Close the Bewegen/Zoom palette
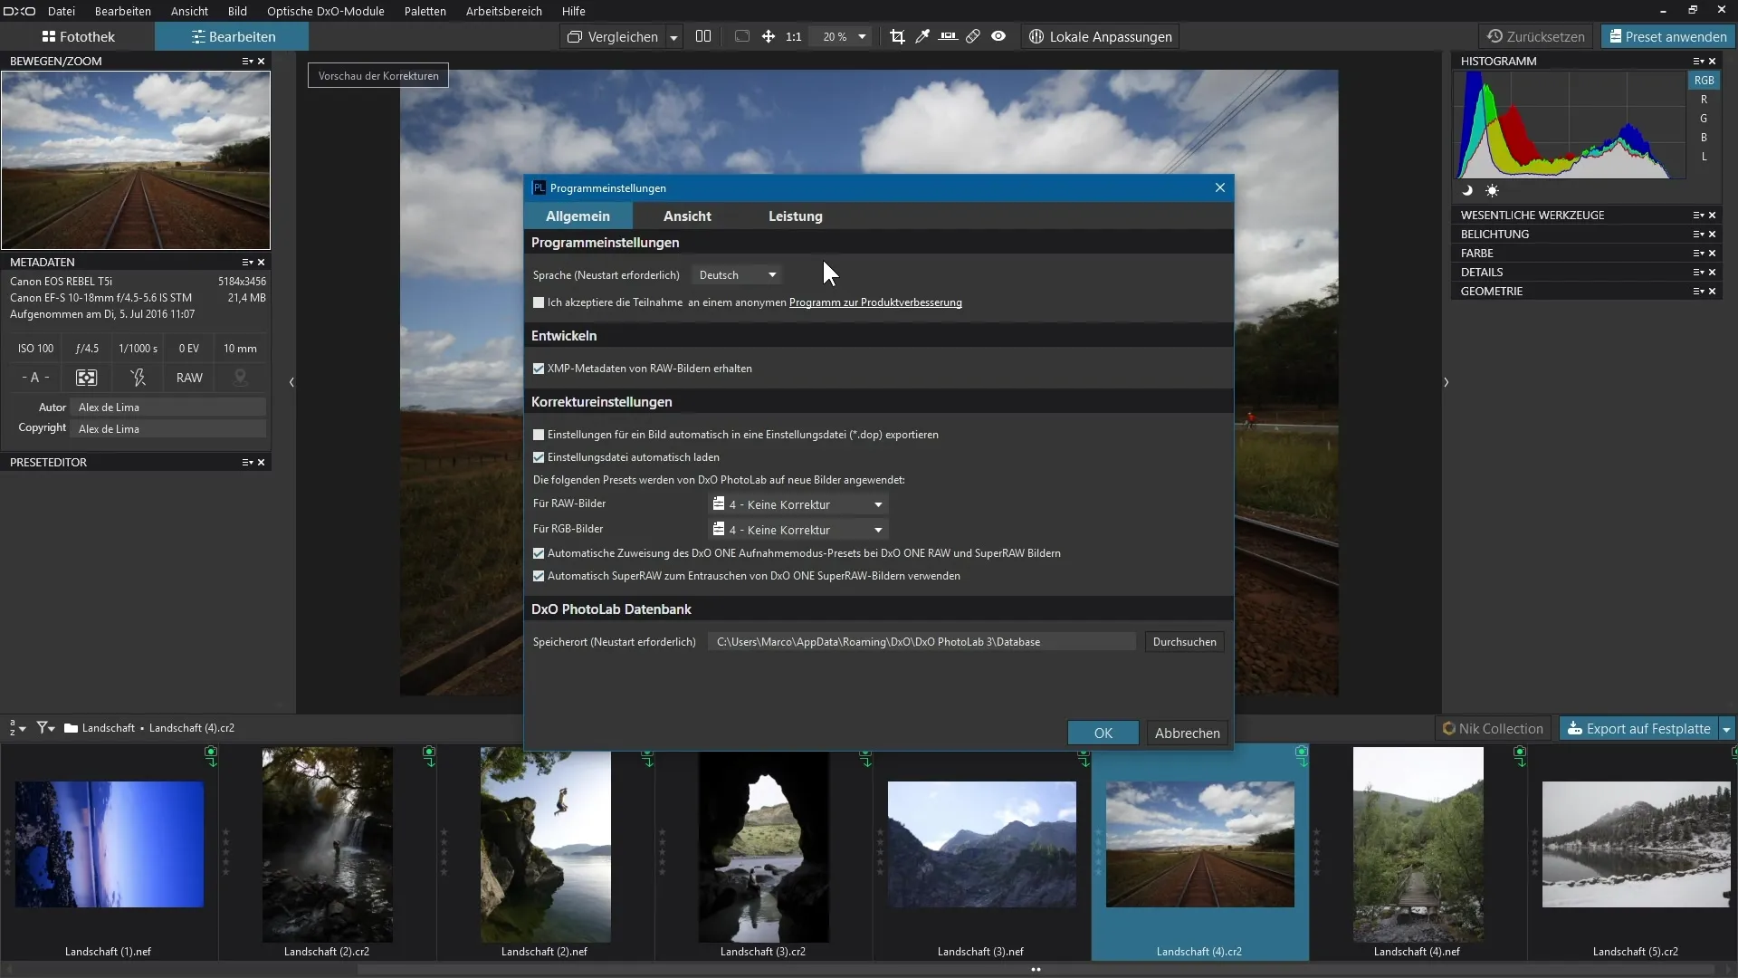Screen dimensions: 1738x978 click(x=262, y=61)
